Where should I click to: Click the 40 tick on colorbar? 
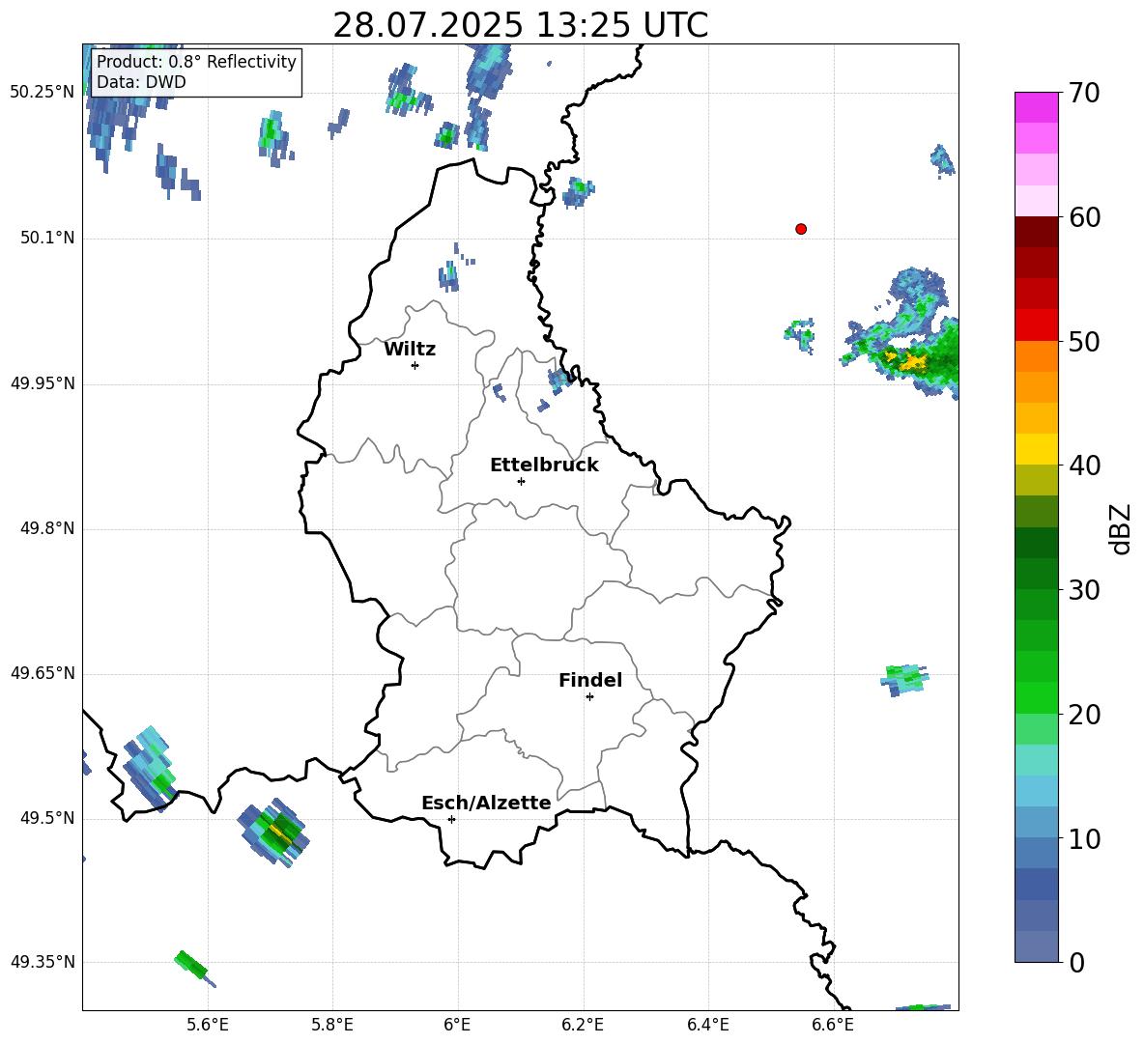(1084, 466)
